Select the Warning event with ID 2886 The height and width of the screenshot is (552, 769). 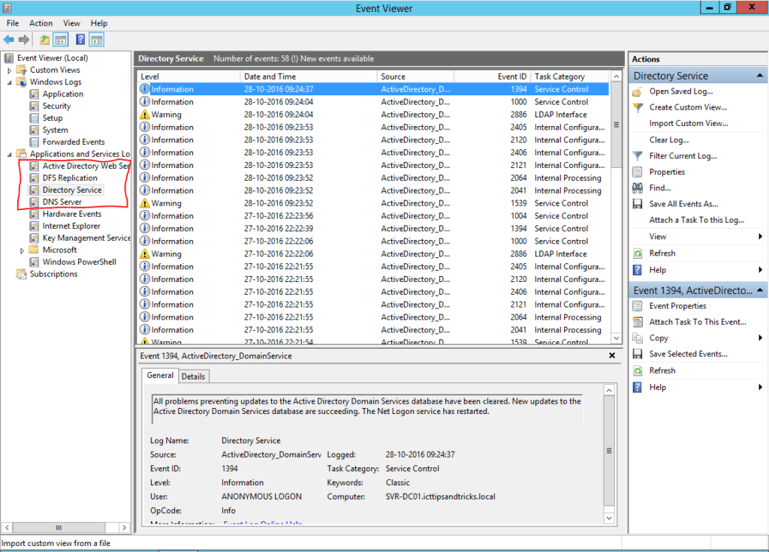[x=166, y=115]
